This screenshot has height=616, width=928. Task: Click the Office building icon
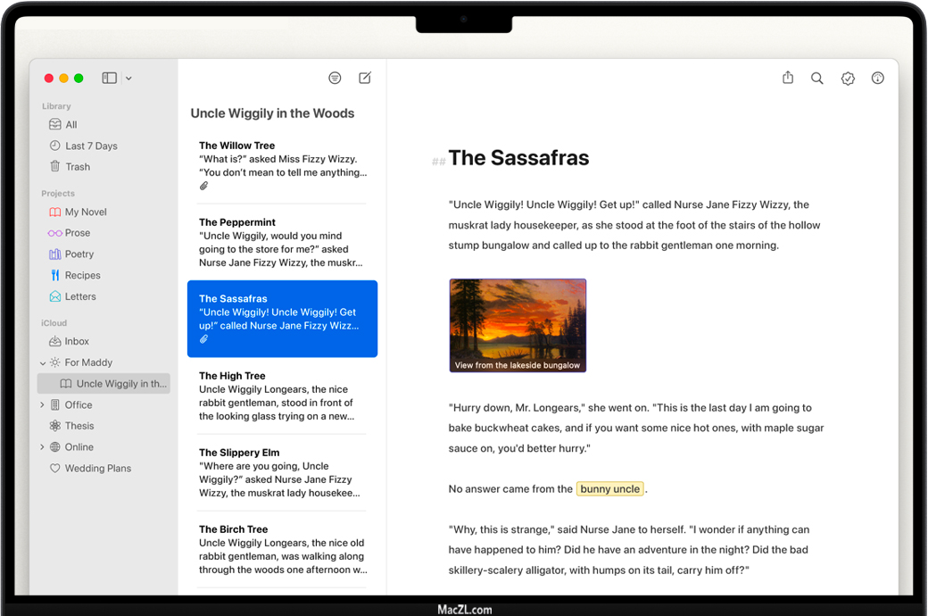[55, 404]
